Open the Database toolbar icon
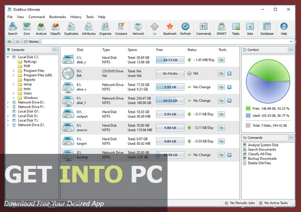The image size is (301, 212). tap(267, 29)
